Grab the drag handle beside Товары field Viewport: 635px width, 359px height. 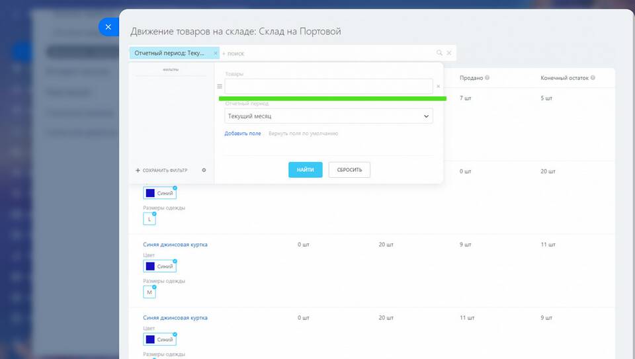220,87
